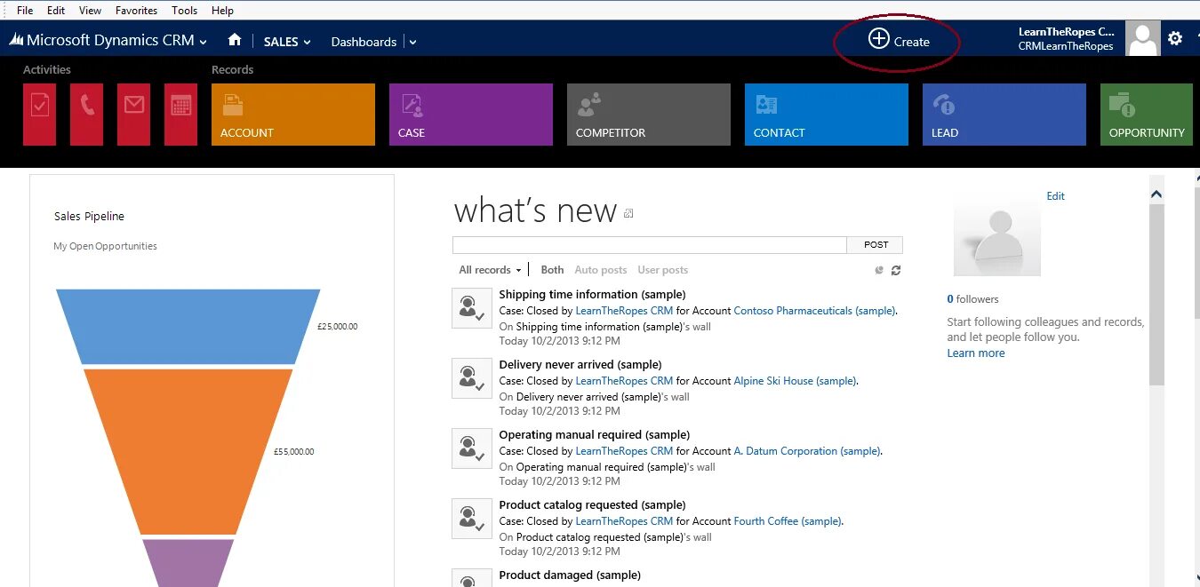The height and width of the screenshot is (587, 1200).
Task: Click Delivery never arrived (sample) title
Action: tap(580, 364)
